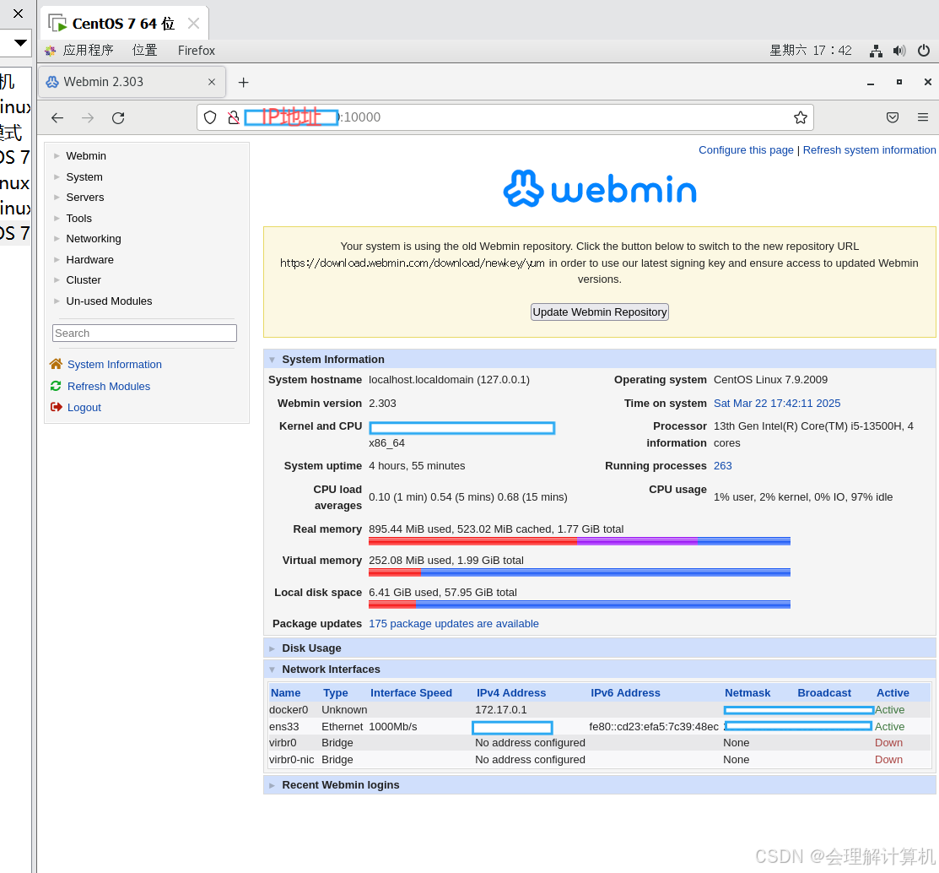The image size is (939, 873).
Task: Click the tracking protection shield in address bar
Action: [210, 117]
